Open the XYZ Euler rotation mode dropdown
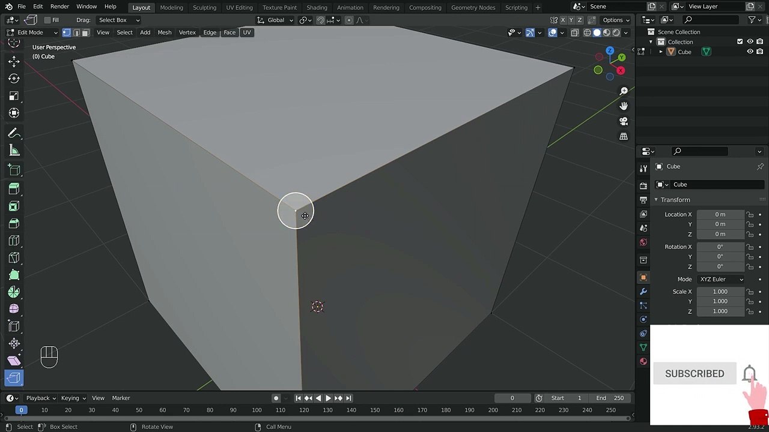This screenshot has height=432, width=769. click(x=721, y=279)
